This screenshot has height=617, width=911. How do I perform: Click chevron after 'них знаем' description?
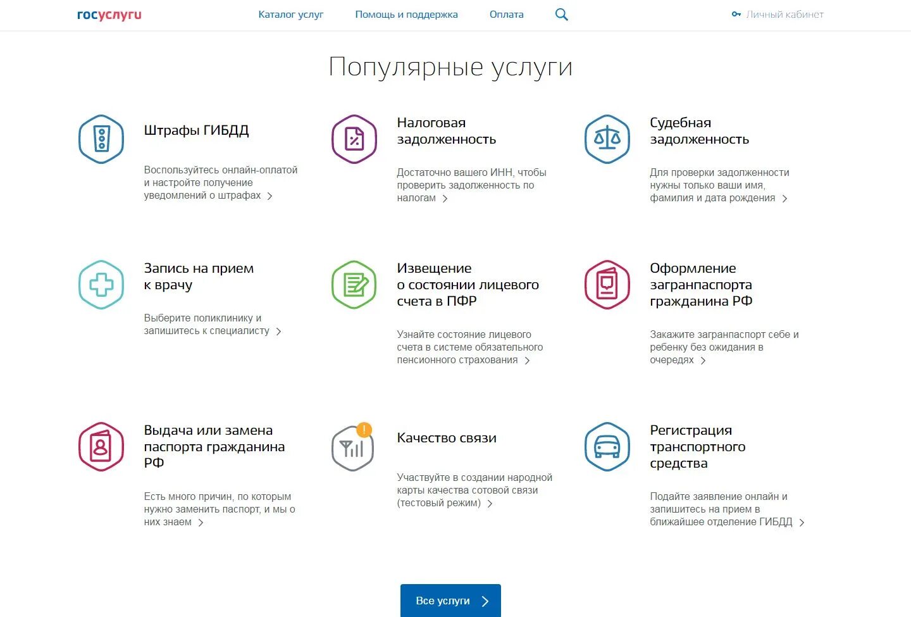[x=201, y=523]
